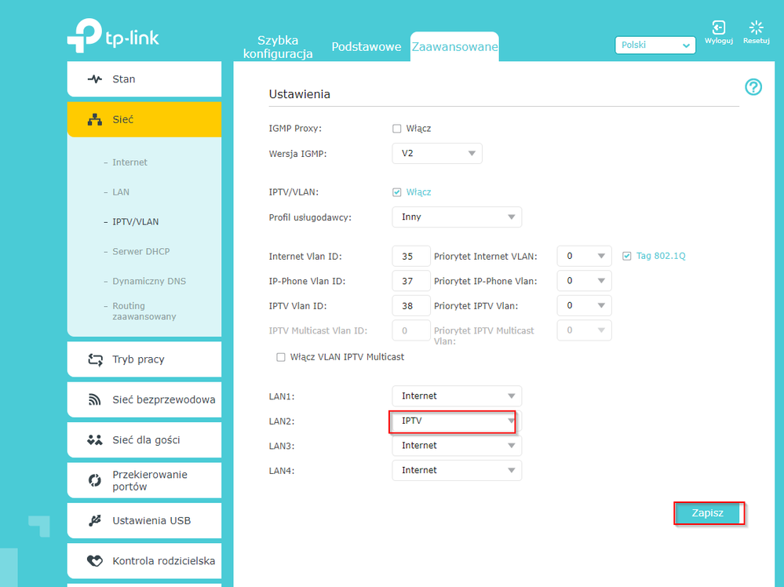The height and width of the screenshot is (587, 784).
Task: Enable the IGMP Proxy checkbox
Action: 397,129
